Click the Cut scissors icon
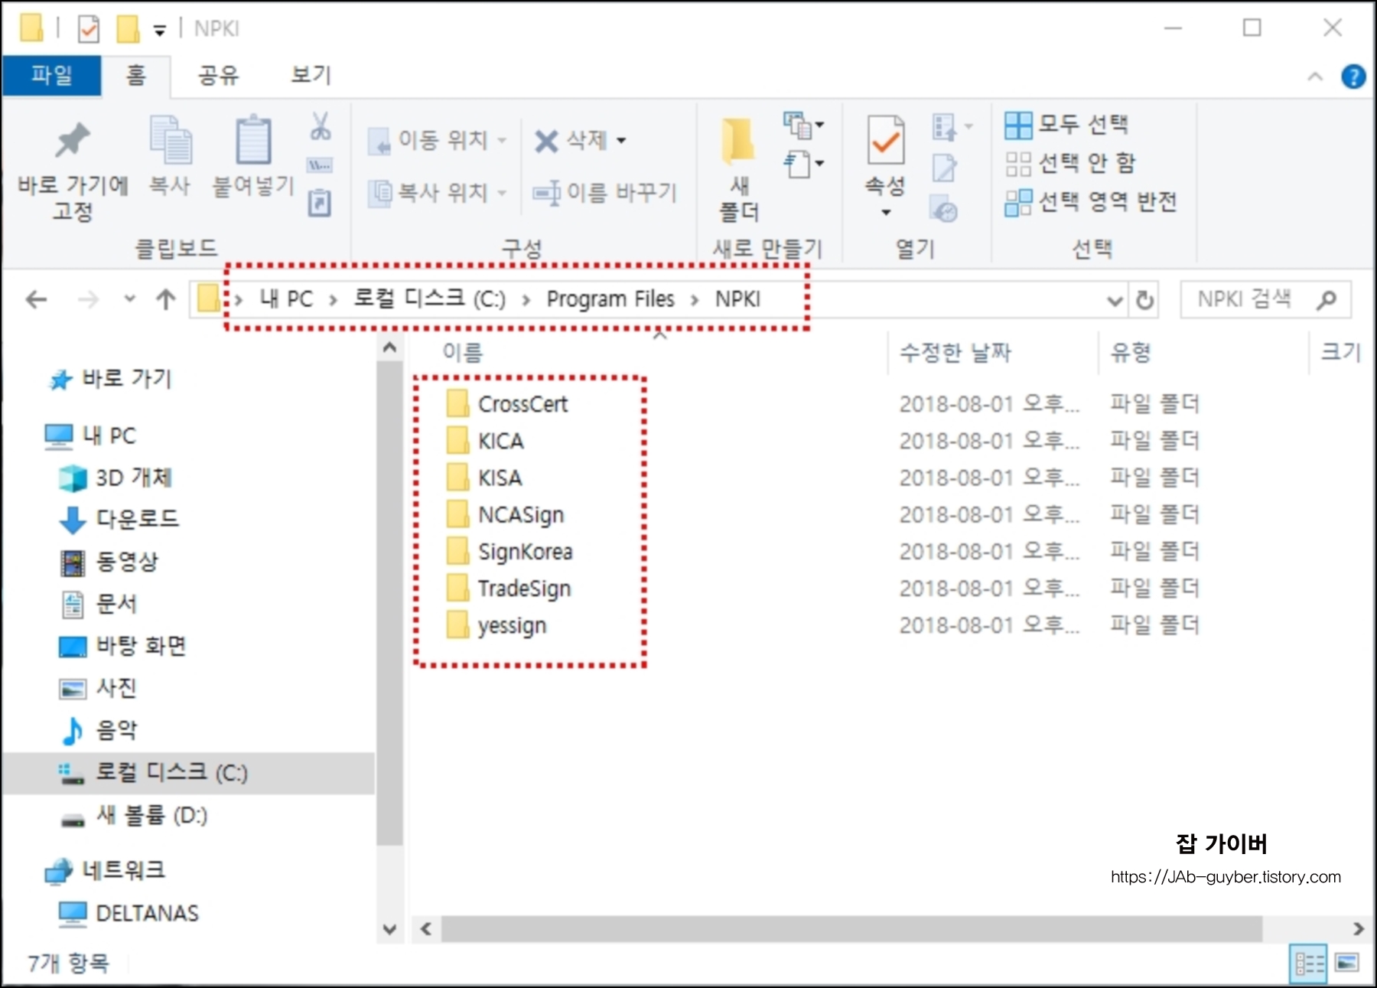This screenshot has width=1377, height=988. pos(321,126)
